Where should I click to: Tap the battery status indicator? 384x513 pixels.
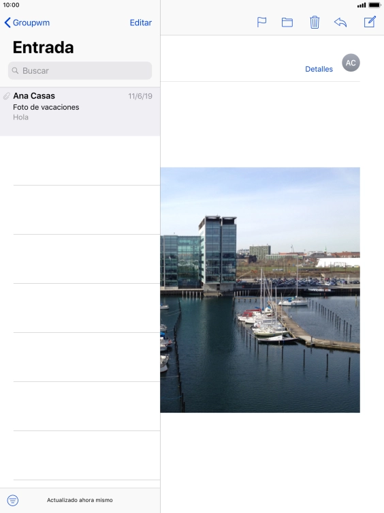374,5
